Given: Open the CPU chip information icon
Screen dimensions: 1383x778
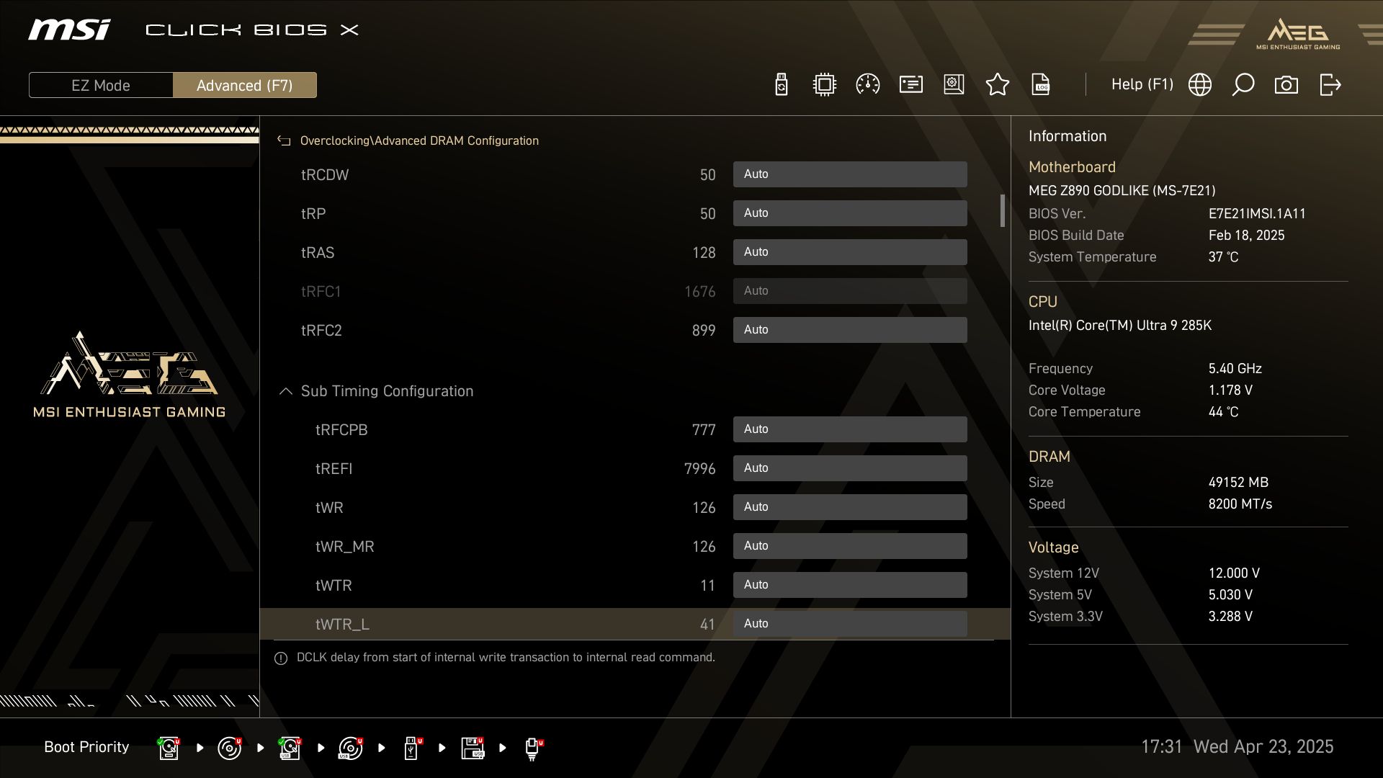Looking at the screenshot, I should coord(824,85).
